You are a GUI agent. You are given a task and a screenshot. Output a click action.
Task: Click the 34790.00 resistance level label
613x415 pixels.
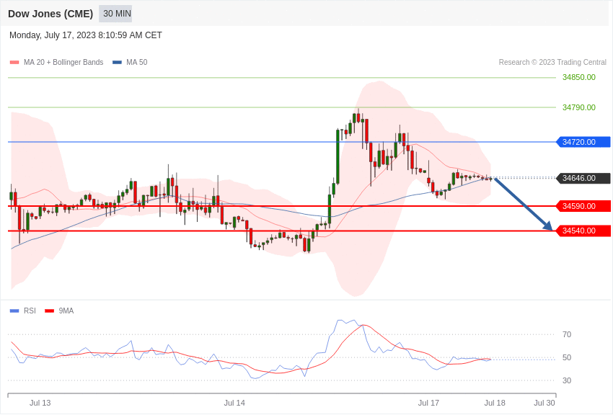tap(578, 107)
